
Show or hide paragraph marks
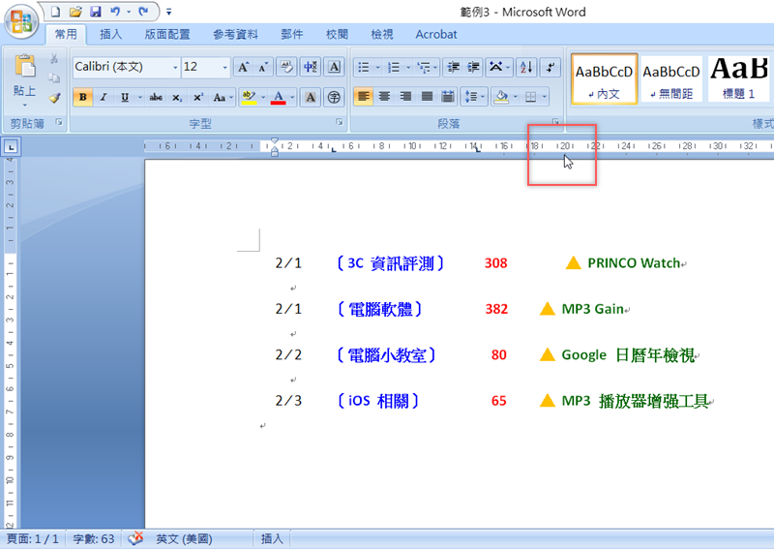[x=550, y=67]
